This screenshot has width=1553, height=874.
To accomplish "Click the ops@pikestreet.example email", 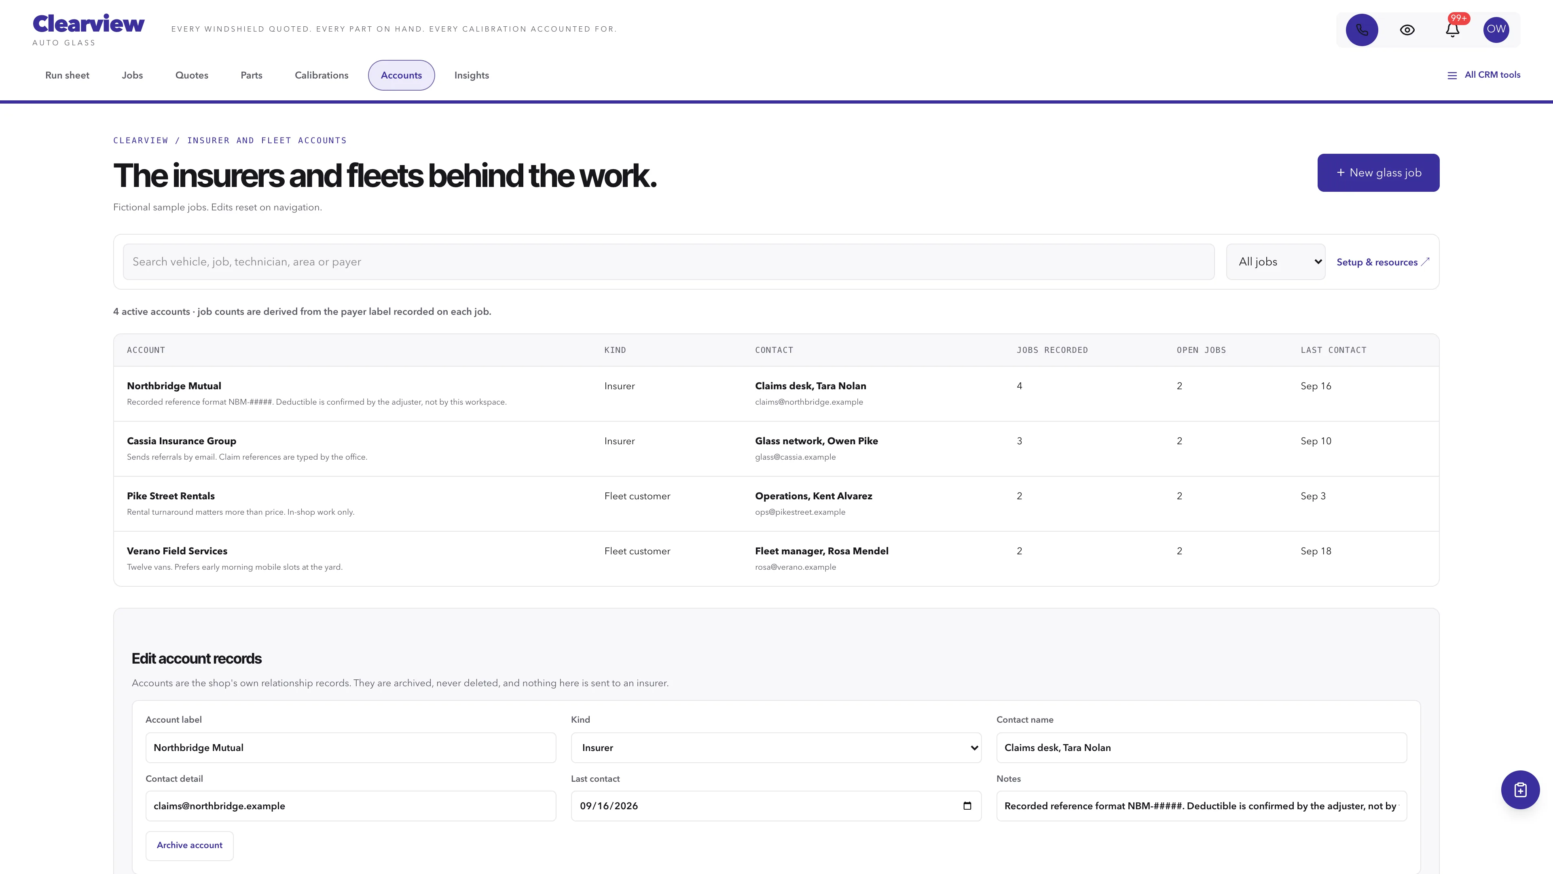I will click(800, 511).
